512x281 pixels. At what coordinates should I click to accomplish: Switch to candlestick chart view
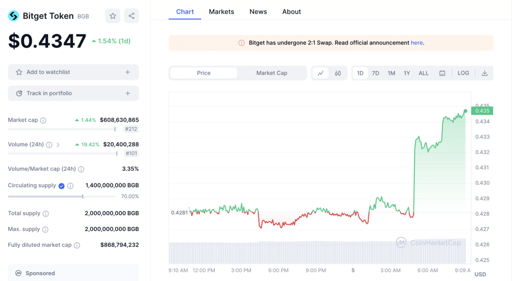point(337,73)
